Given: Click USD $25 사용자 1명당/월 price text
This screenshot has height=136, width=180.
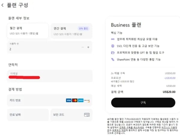Looking at the screenshot, I should click(x=24, y=33).
